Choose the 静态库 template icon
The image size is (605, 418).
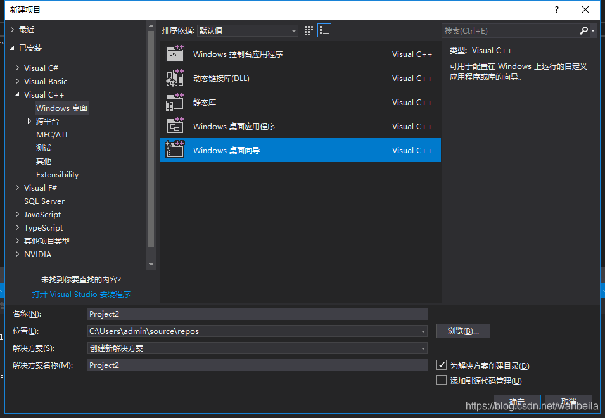(x=175, y=102)
